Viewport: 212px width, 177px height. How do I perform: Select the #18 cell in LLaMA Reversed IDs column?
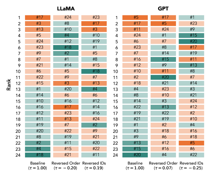(x=94, y=71)
